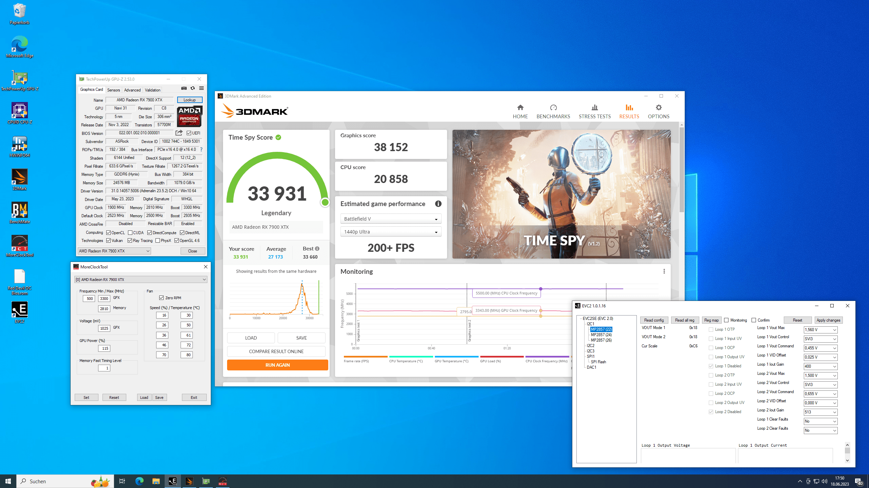Click the GPU-Z refresh icon
The width and height of the screenshot is (869, 488).
tap(192, 88)
